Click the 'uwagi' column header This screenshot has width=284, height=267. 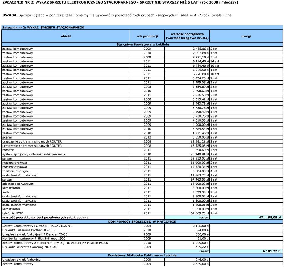(x=246, y=36)
